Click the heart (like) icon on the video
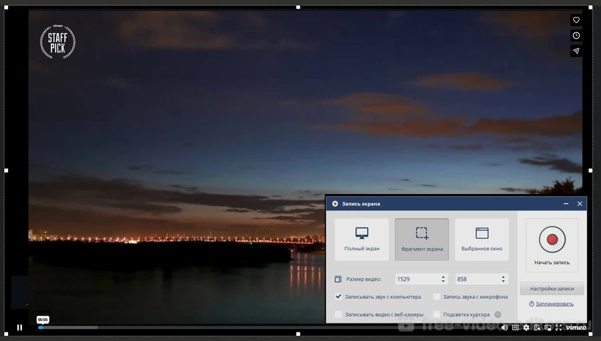Viewport: 601px width, 341px height. pyautogui.click(x=576, y=20)
